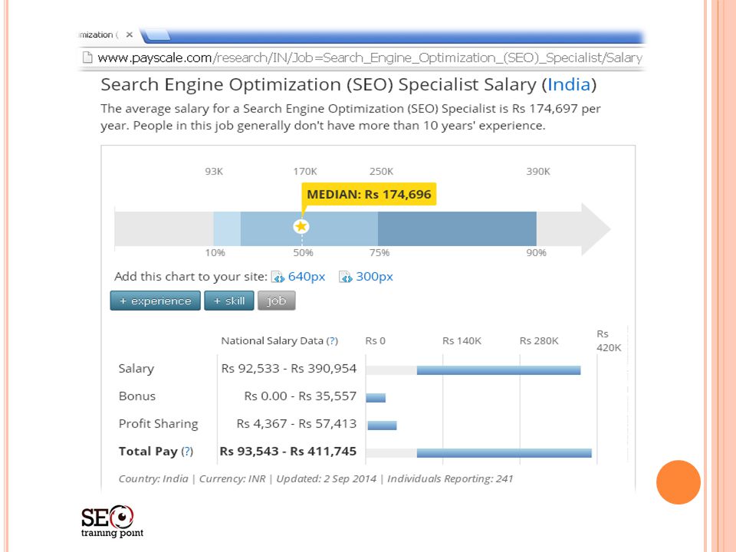Click the SEO training point logo

[x=112, y=521]
